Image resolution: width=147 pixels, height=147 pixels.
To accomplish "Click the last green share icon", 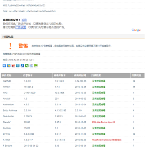I will coord(36,66).
